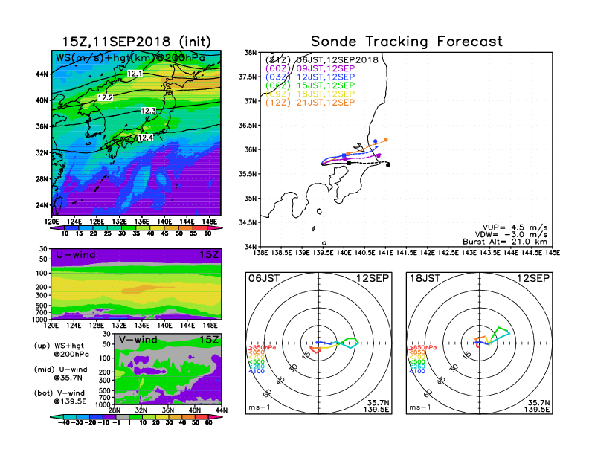Pick the purple swatch below 10 in wind-speed colorbar
The width and height of the screenshot is (589, 455).
point(57,228)
